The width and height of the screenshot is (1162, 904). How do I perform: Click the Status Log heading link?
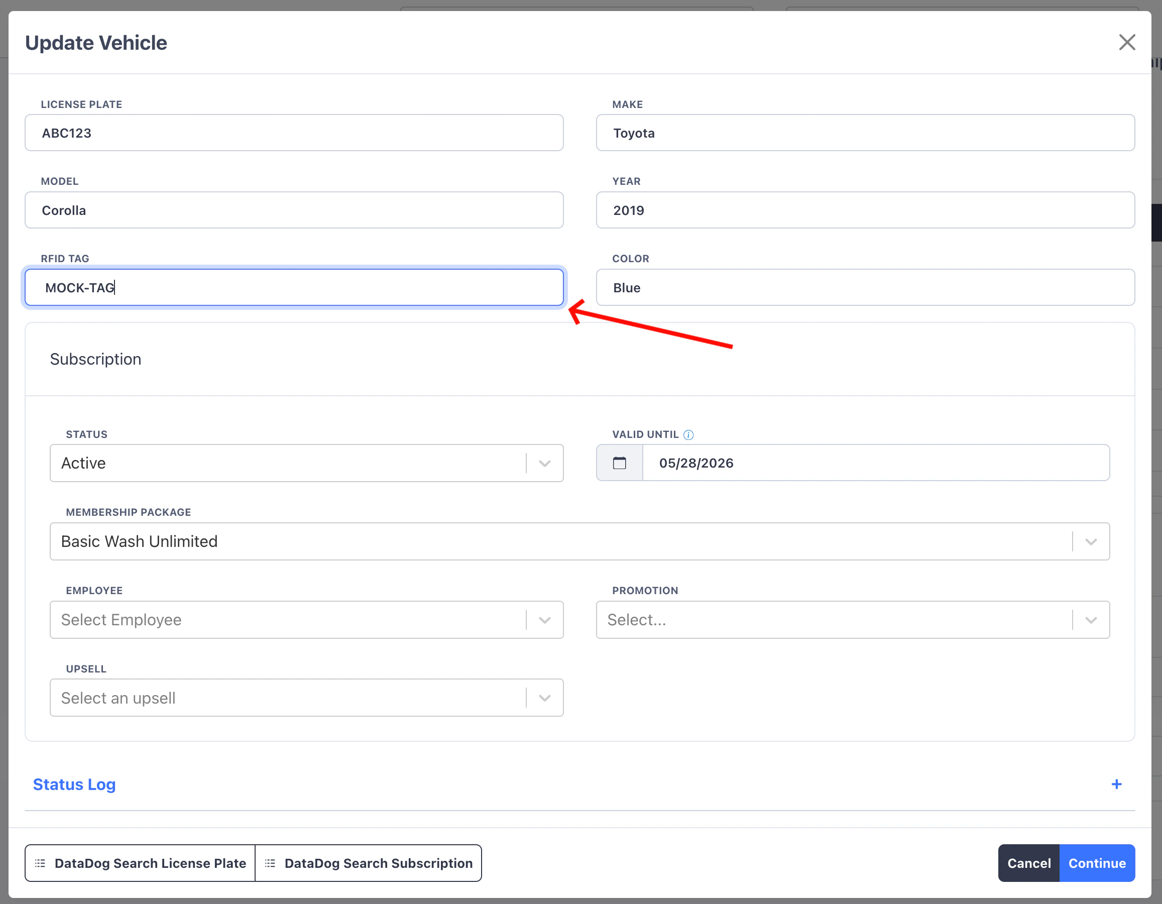coord(74,784)
